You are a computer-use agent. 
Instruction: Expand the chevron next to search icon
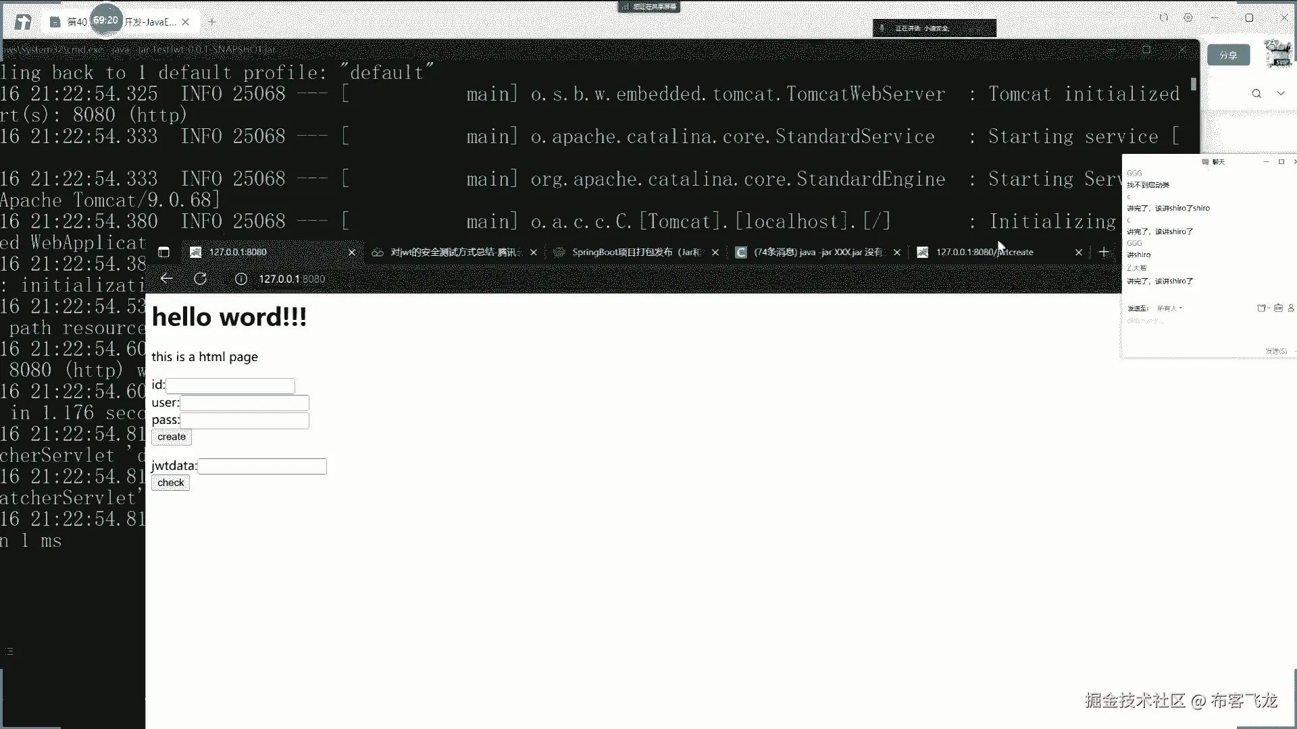point(1281,94)
